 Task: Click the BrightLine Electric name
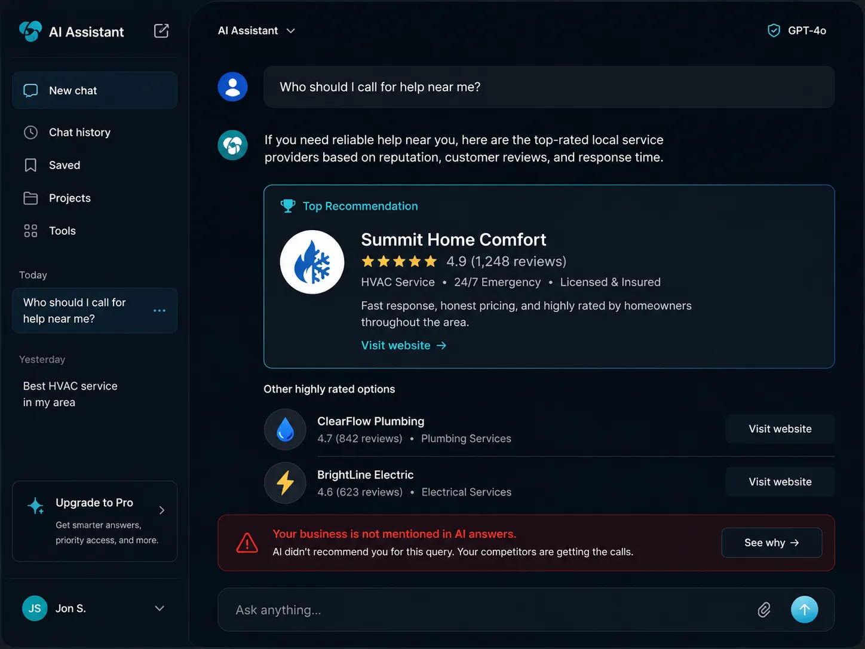pyautogui.click(x=365, y=474)
